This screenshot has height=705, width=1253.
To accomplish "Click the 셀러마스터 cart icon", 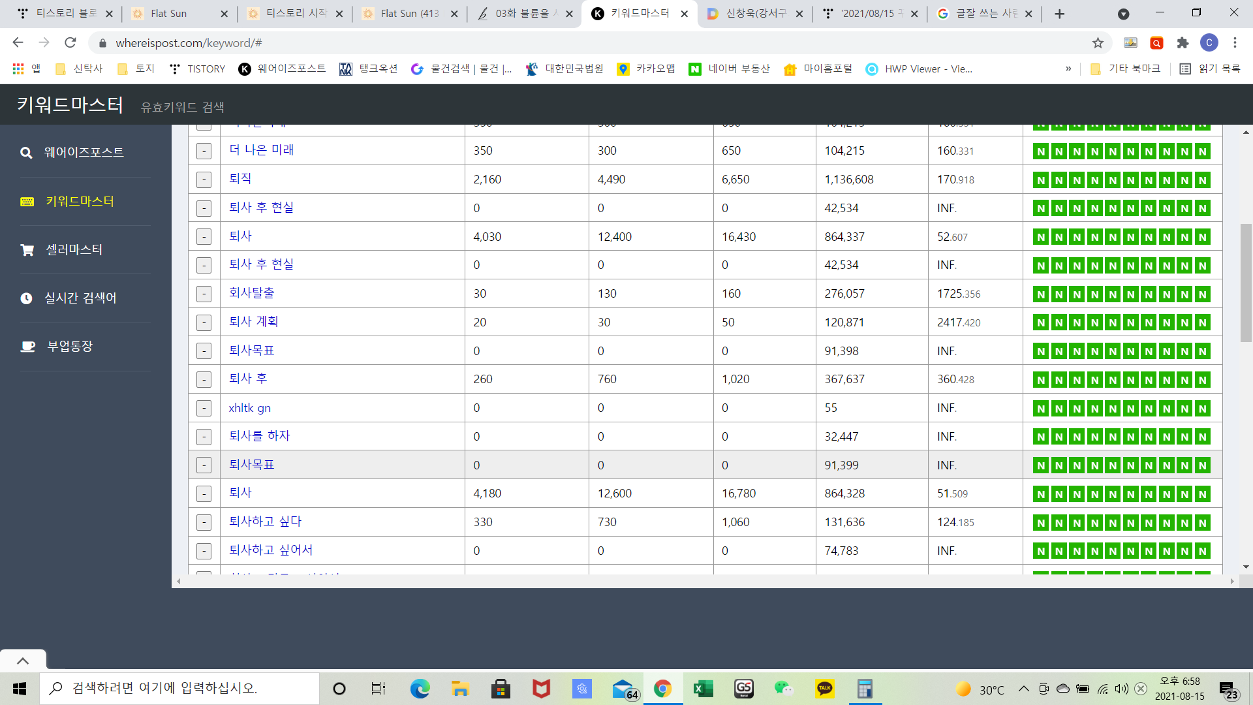I will click(x=27, y=250).
